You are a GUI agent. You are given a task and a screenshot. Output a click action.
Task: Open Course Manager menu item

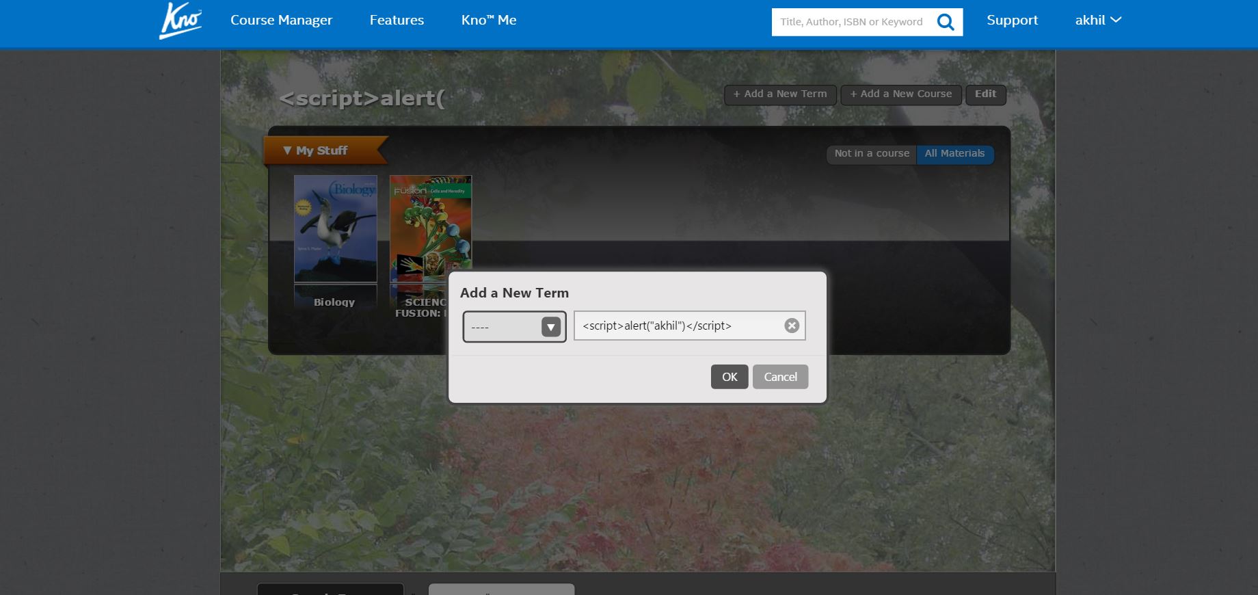coord(281,21)
